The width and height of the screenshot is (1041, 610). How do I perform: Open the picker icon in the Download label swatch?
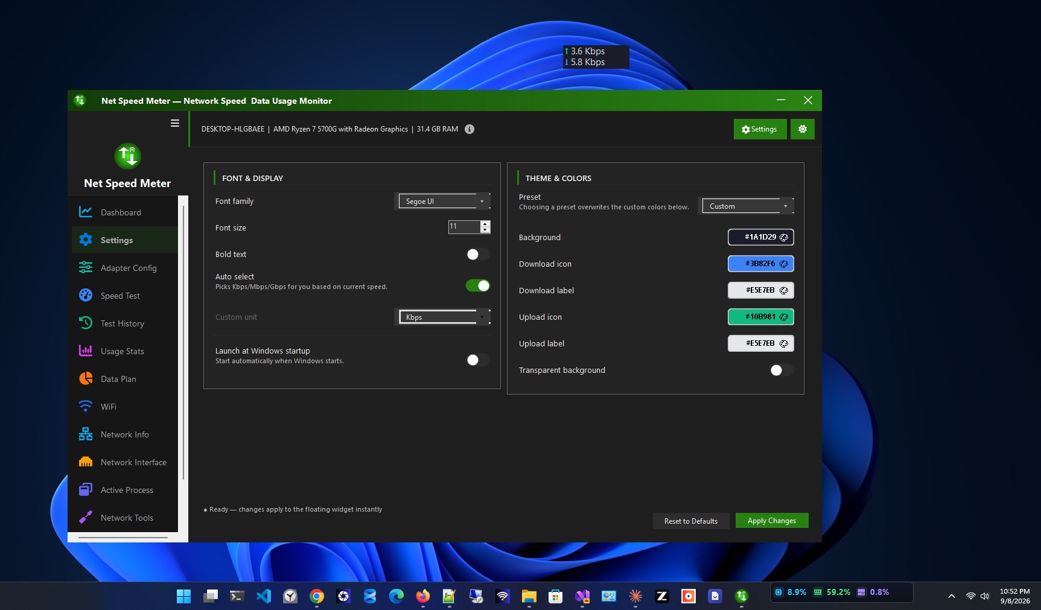[x=784, y=290]
